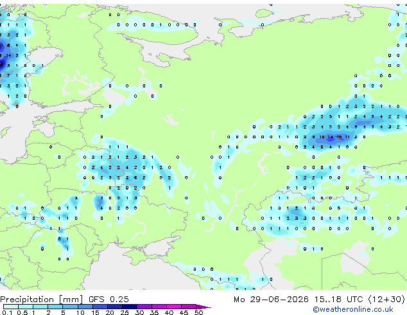The height and width of the screenshot is (315, 407).
Task: Click the '40' legend scale label
Action: pos(169,312)
